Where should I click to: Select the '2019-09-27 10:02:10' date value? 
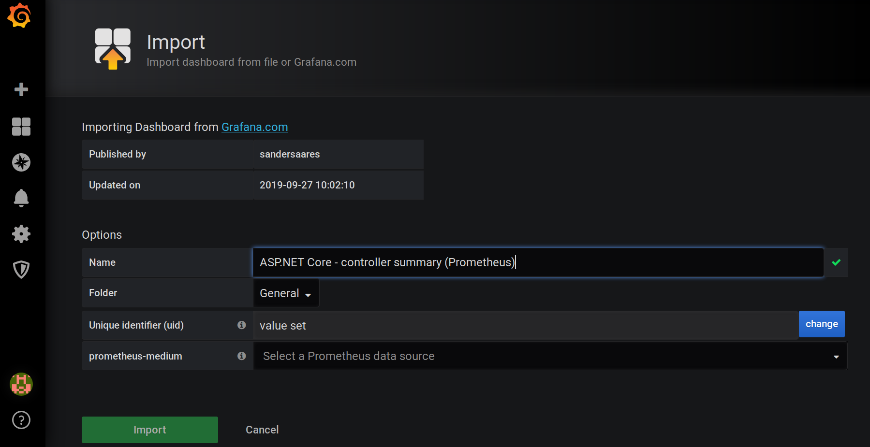click(x=307, y=185)
